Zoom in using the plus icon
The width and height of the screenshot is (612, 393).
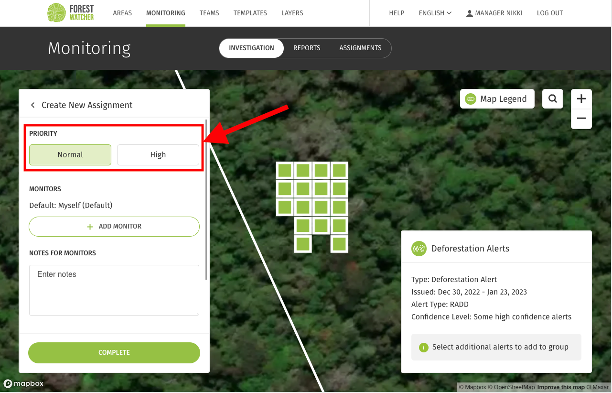point(581,98)
